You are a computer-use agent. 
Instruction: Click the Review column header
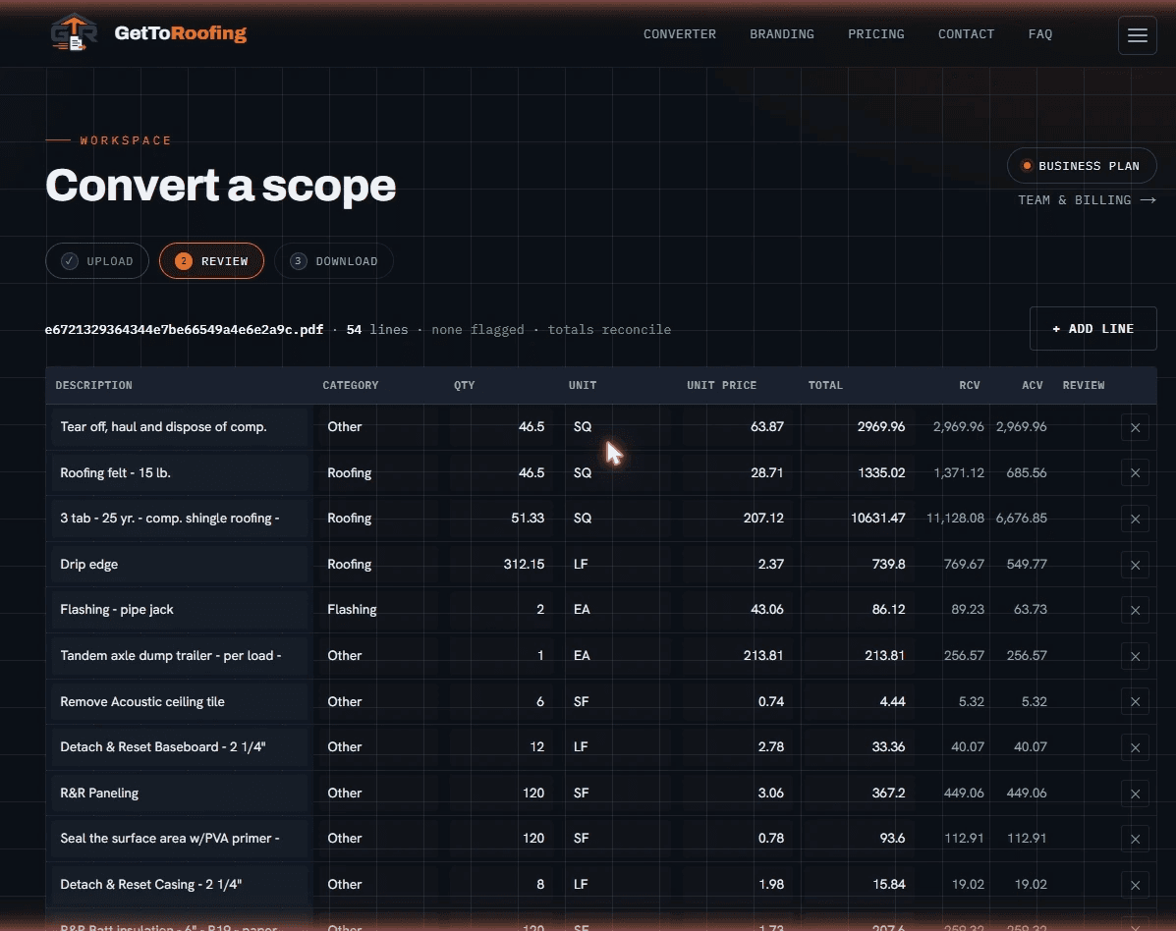click(1083, 385)
